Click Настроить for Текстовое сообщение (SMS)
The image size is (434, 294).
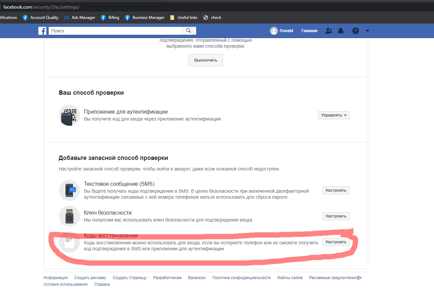coord(336,190)
